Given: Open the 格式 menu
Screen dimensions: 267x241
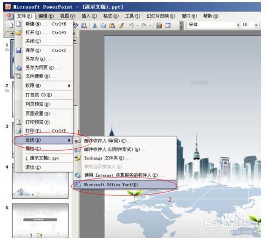Looking at the screenshot, I should pyautogui.click(x=111, y=16).
